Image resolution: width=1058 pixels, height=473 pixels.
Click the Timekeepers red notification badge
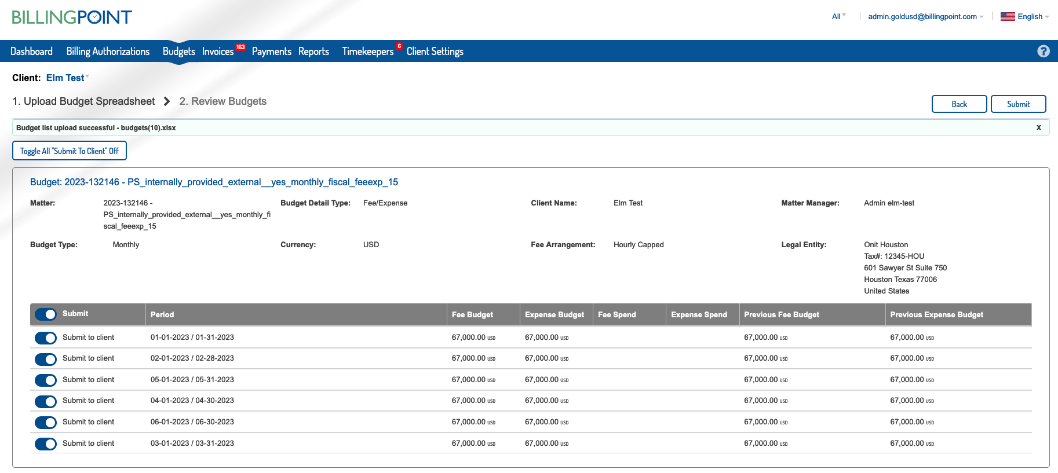pyautogui.click(x=399, y=46)
